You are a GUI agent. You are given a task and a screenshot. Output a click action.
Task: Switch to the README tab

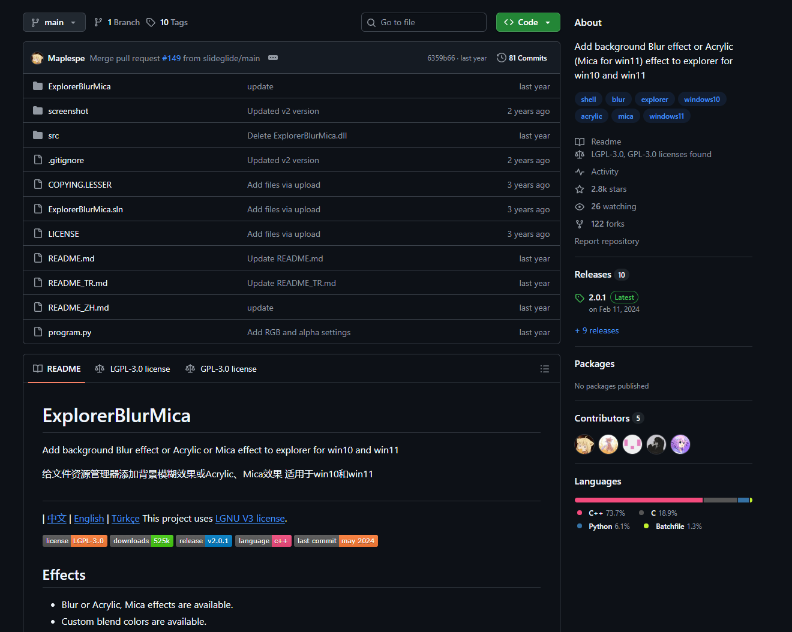(x=57, y=369)
